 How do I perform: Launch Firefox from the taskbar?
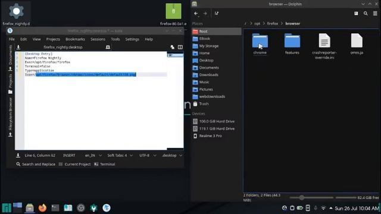(42, 208)
